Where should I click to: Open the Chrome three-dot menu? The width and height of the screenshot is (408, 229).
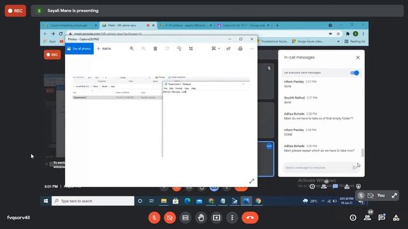click(x=363, y=34)
